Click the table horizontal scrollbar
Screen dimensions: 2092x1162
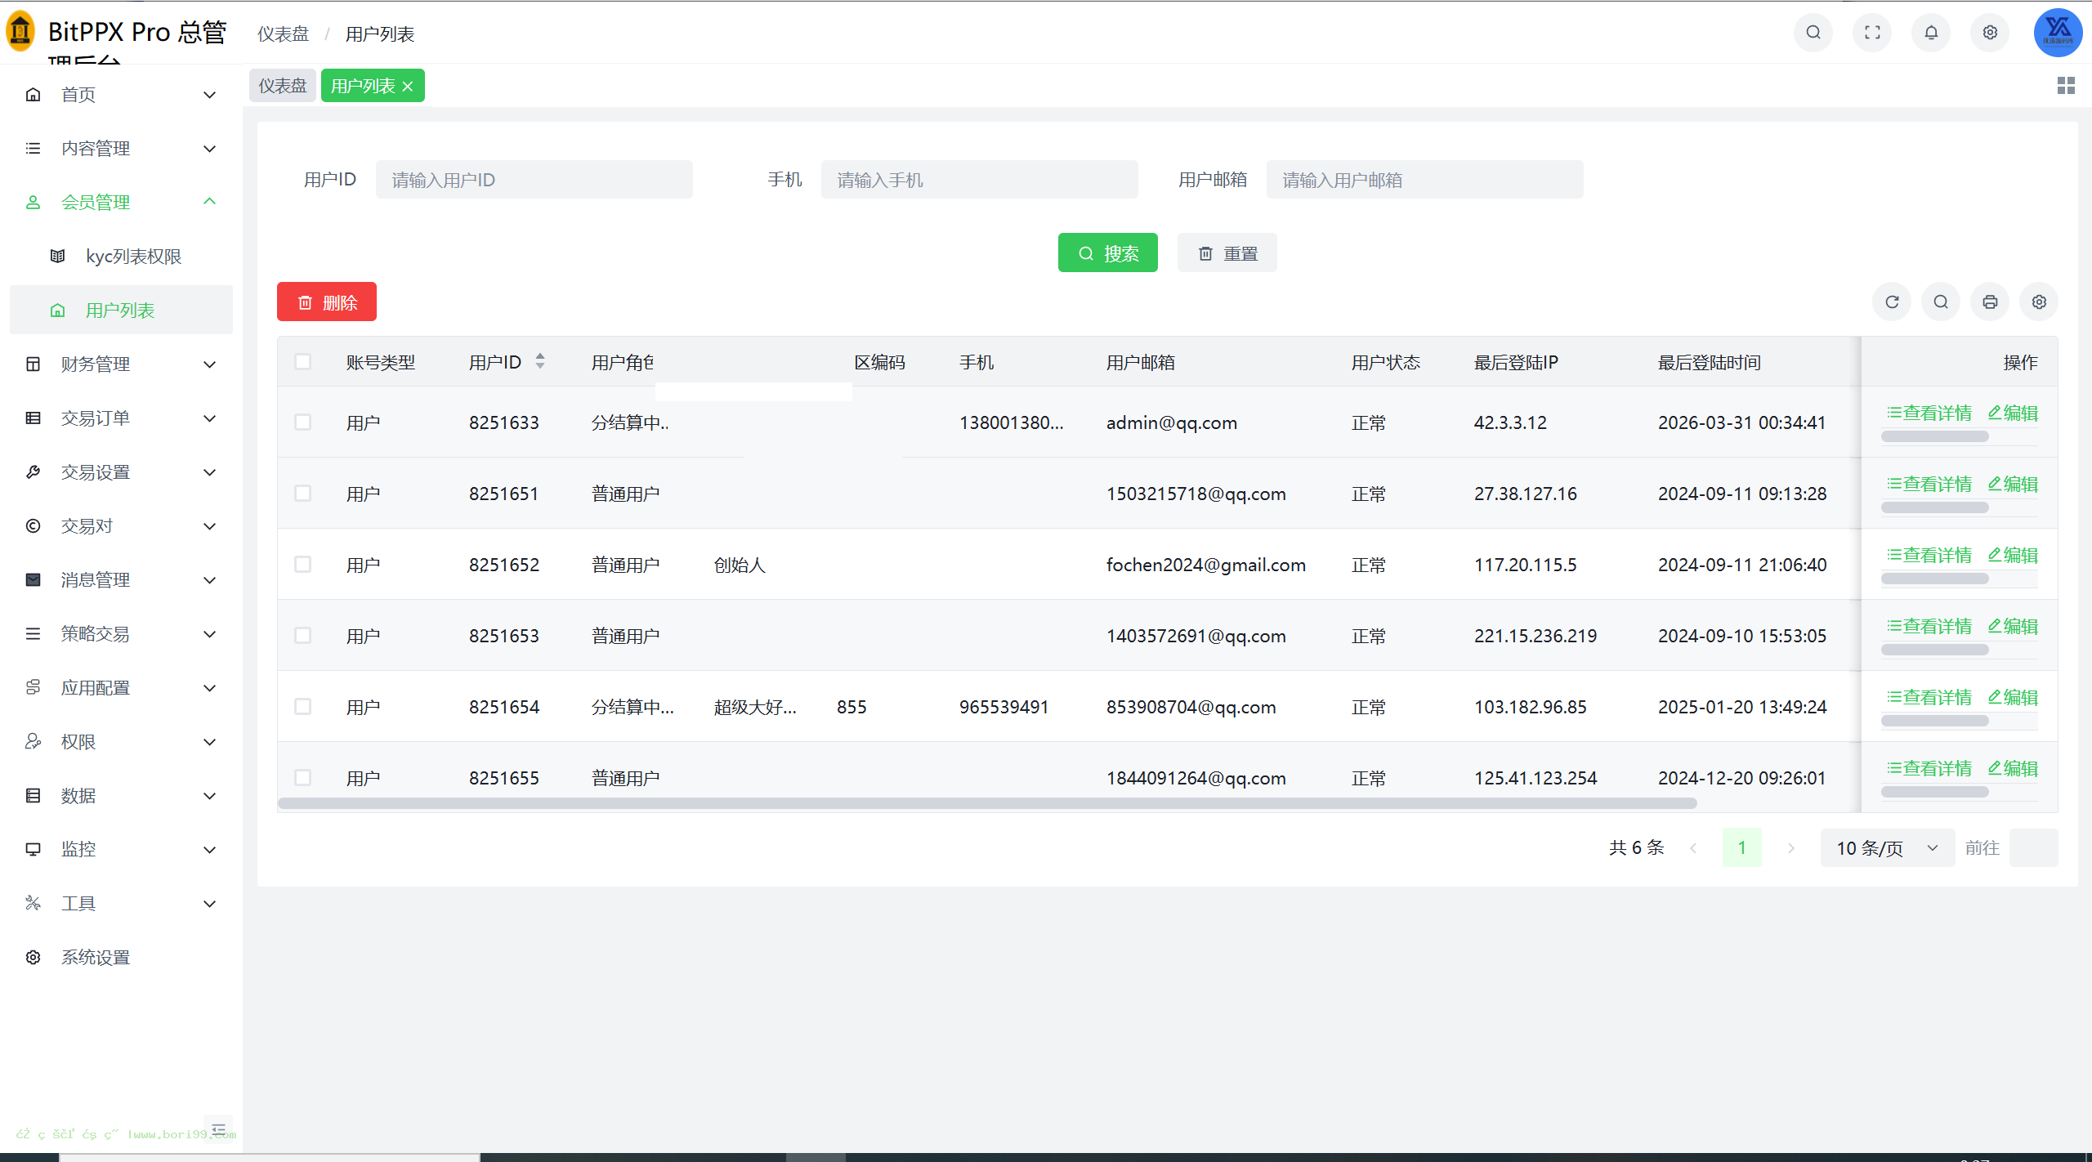point(987,803)
